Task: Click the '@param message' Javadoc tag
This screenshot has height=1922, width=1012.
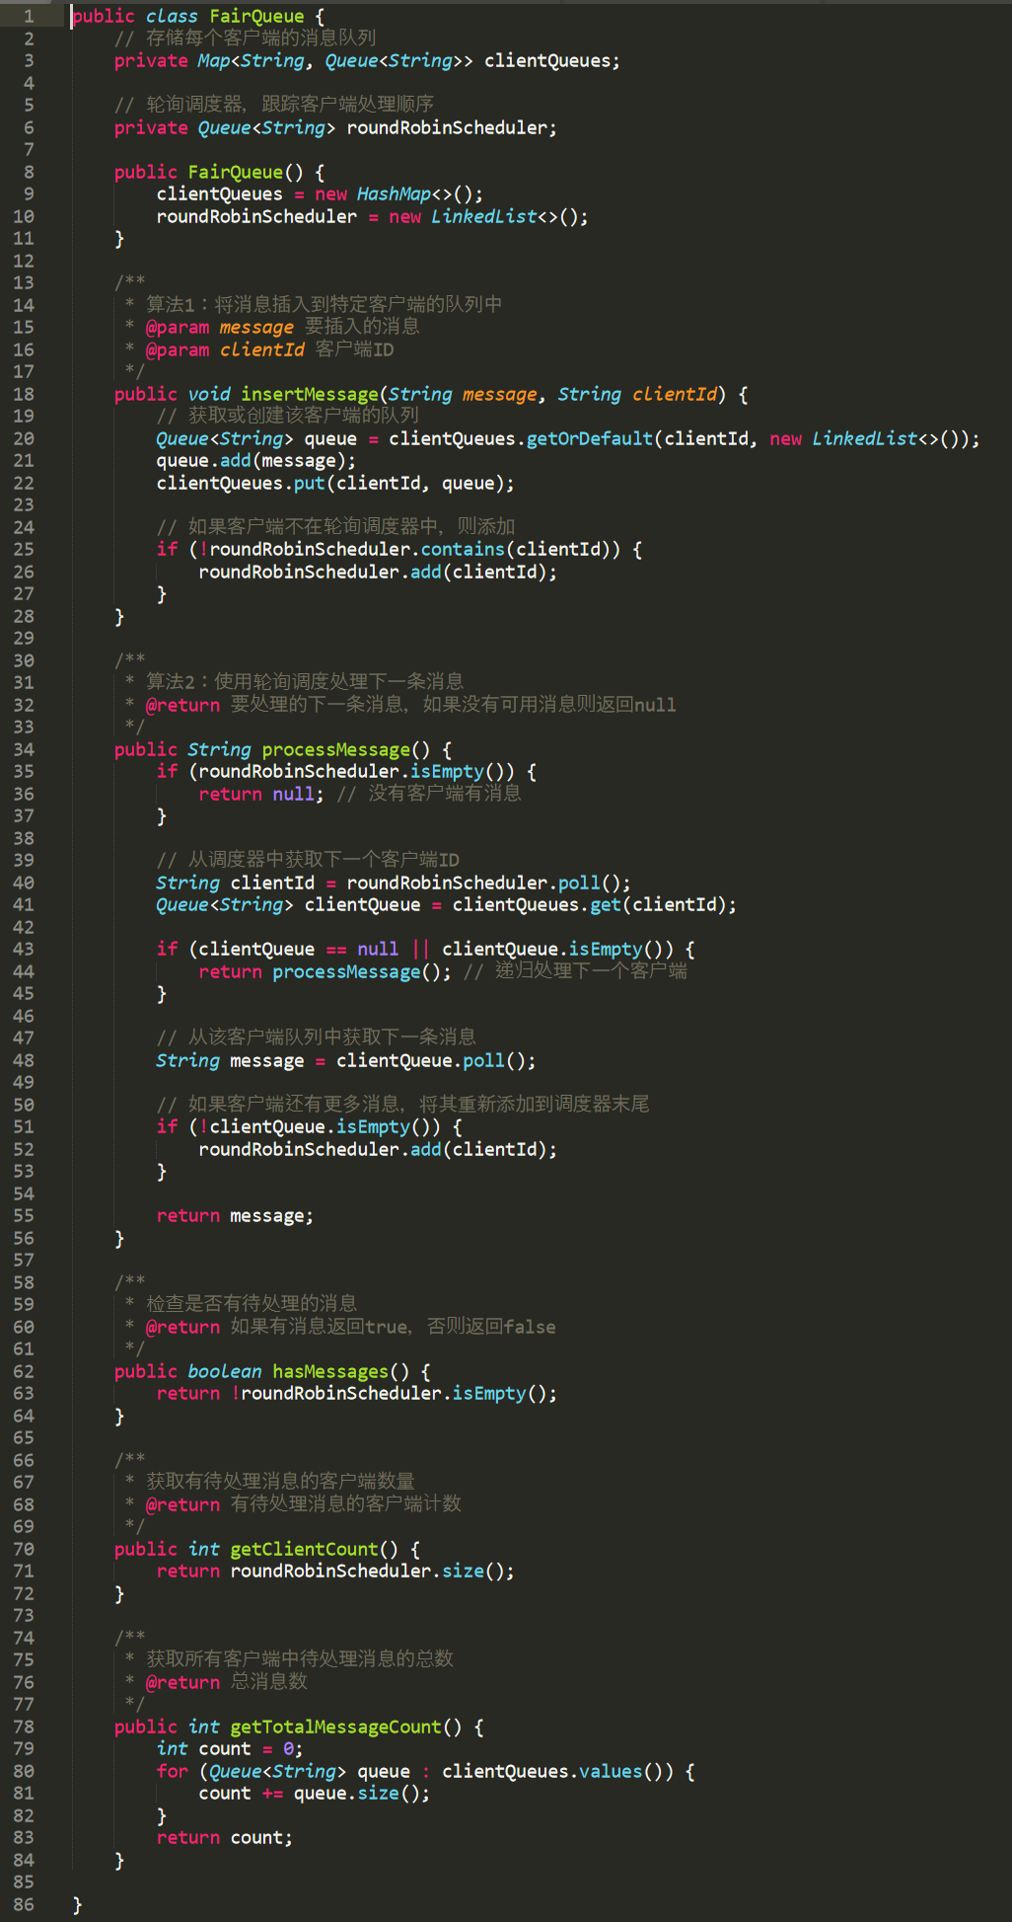Action: tap(219, 327)
